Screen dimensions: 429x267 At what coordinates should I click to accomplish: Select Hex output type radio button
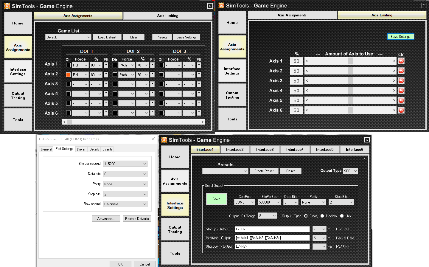[x=342, y=216]
